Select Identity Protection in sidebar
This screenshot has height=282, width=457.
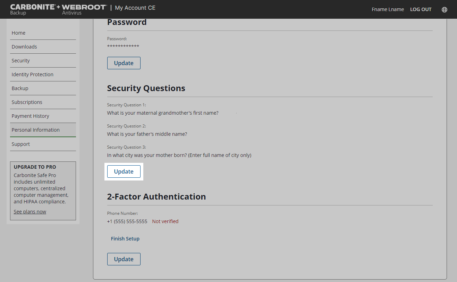pos(33,74)
